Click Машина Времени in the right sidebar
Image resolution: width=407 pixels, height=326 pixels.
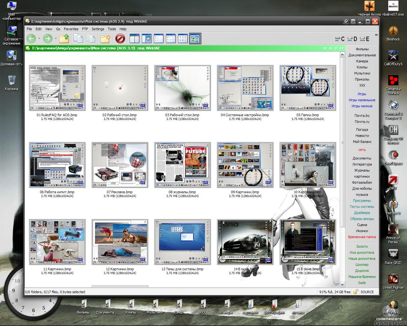(362, 277)
